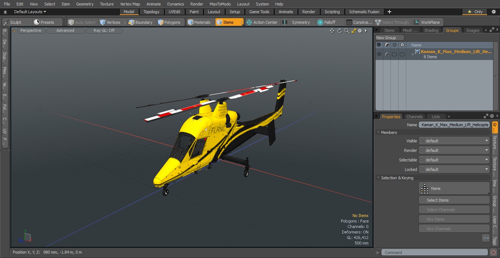This screenshot has height=258, width=500.
Task: Open the Visible default dropdown
Action: coord(454,141)
